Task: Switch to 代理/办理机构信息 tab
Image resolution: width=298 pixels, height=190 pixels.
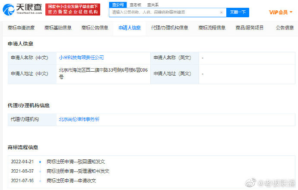Action: [169, 28]
